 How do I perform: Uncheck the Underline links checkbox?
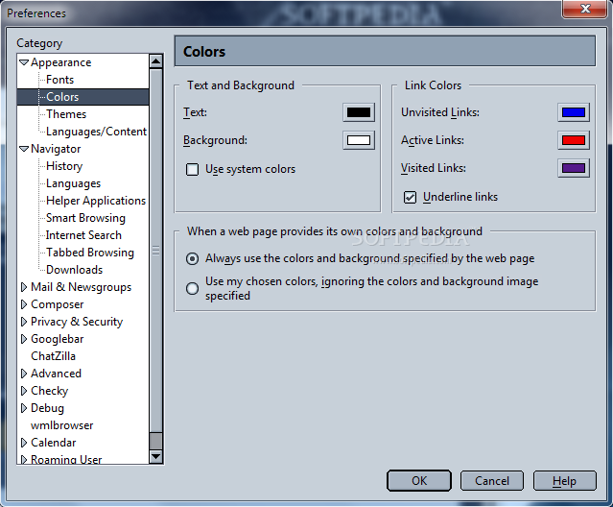(x=410, y=197)
